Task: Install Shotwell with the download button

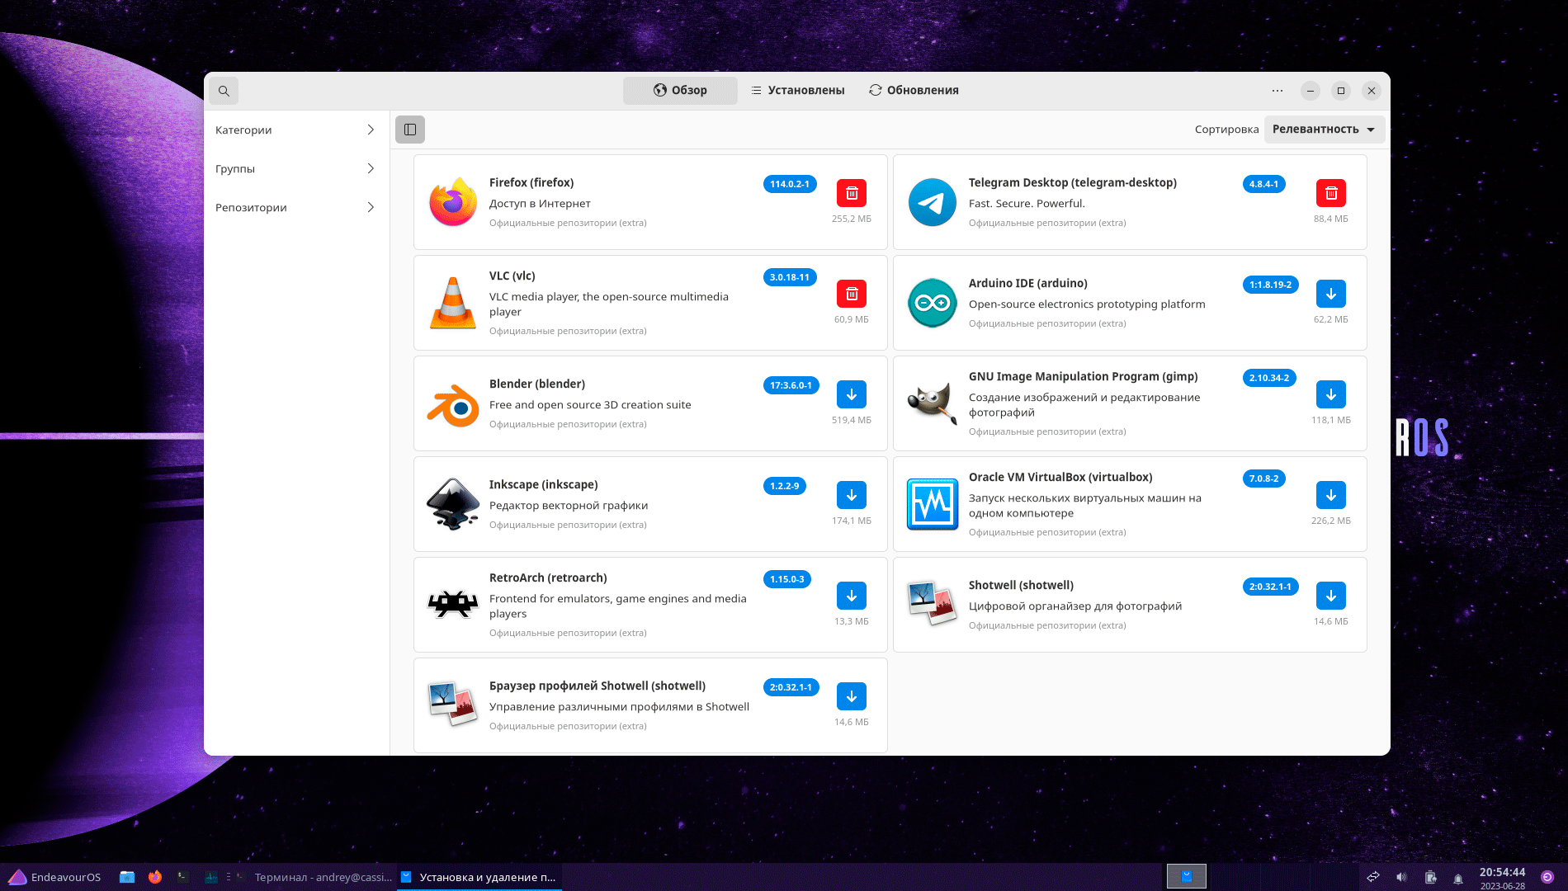Action: point(1331,596)
